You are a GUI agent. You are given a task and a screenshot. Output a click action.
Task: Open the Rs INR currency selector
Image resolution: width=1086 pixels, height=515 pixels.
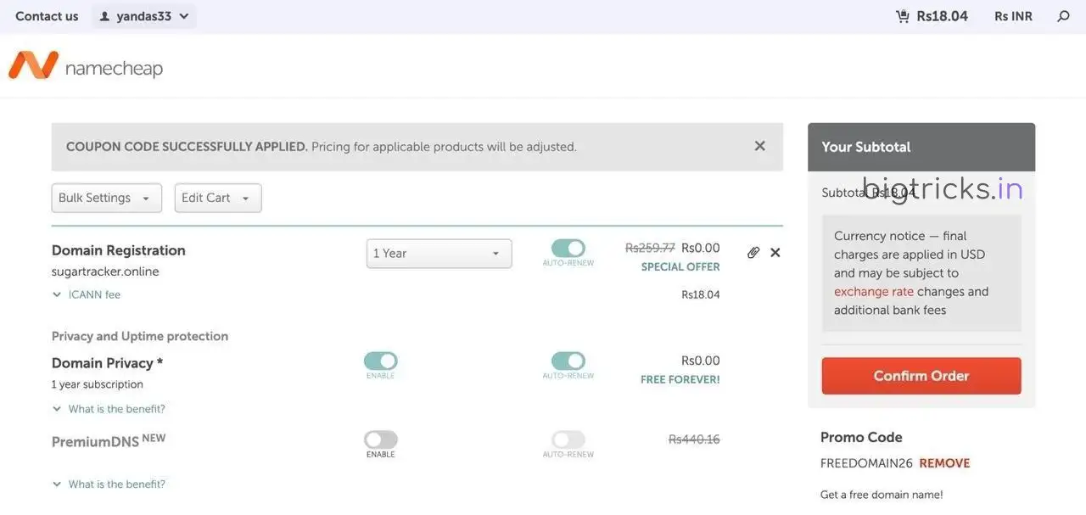click(1012, 15)
